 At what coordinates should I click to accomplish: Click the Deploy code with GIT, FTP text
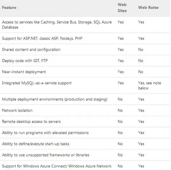pos(25,61)
